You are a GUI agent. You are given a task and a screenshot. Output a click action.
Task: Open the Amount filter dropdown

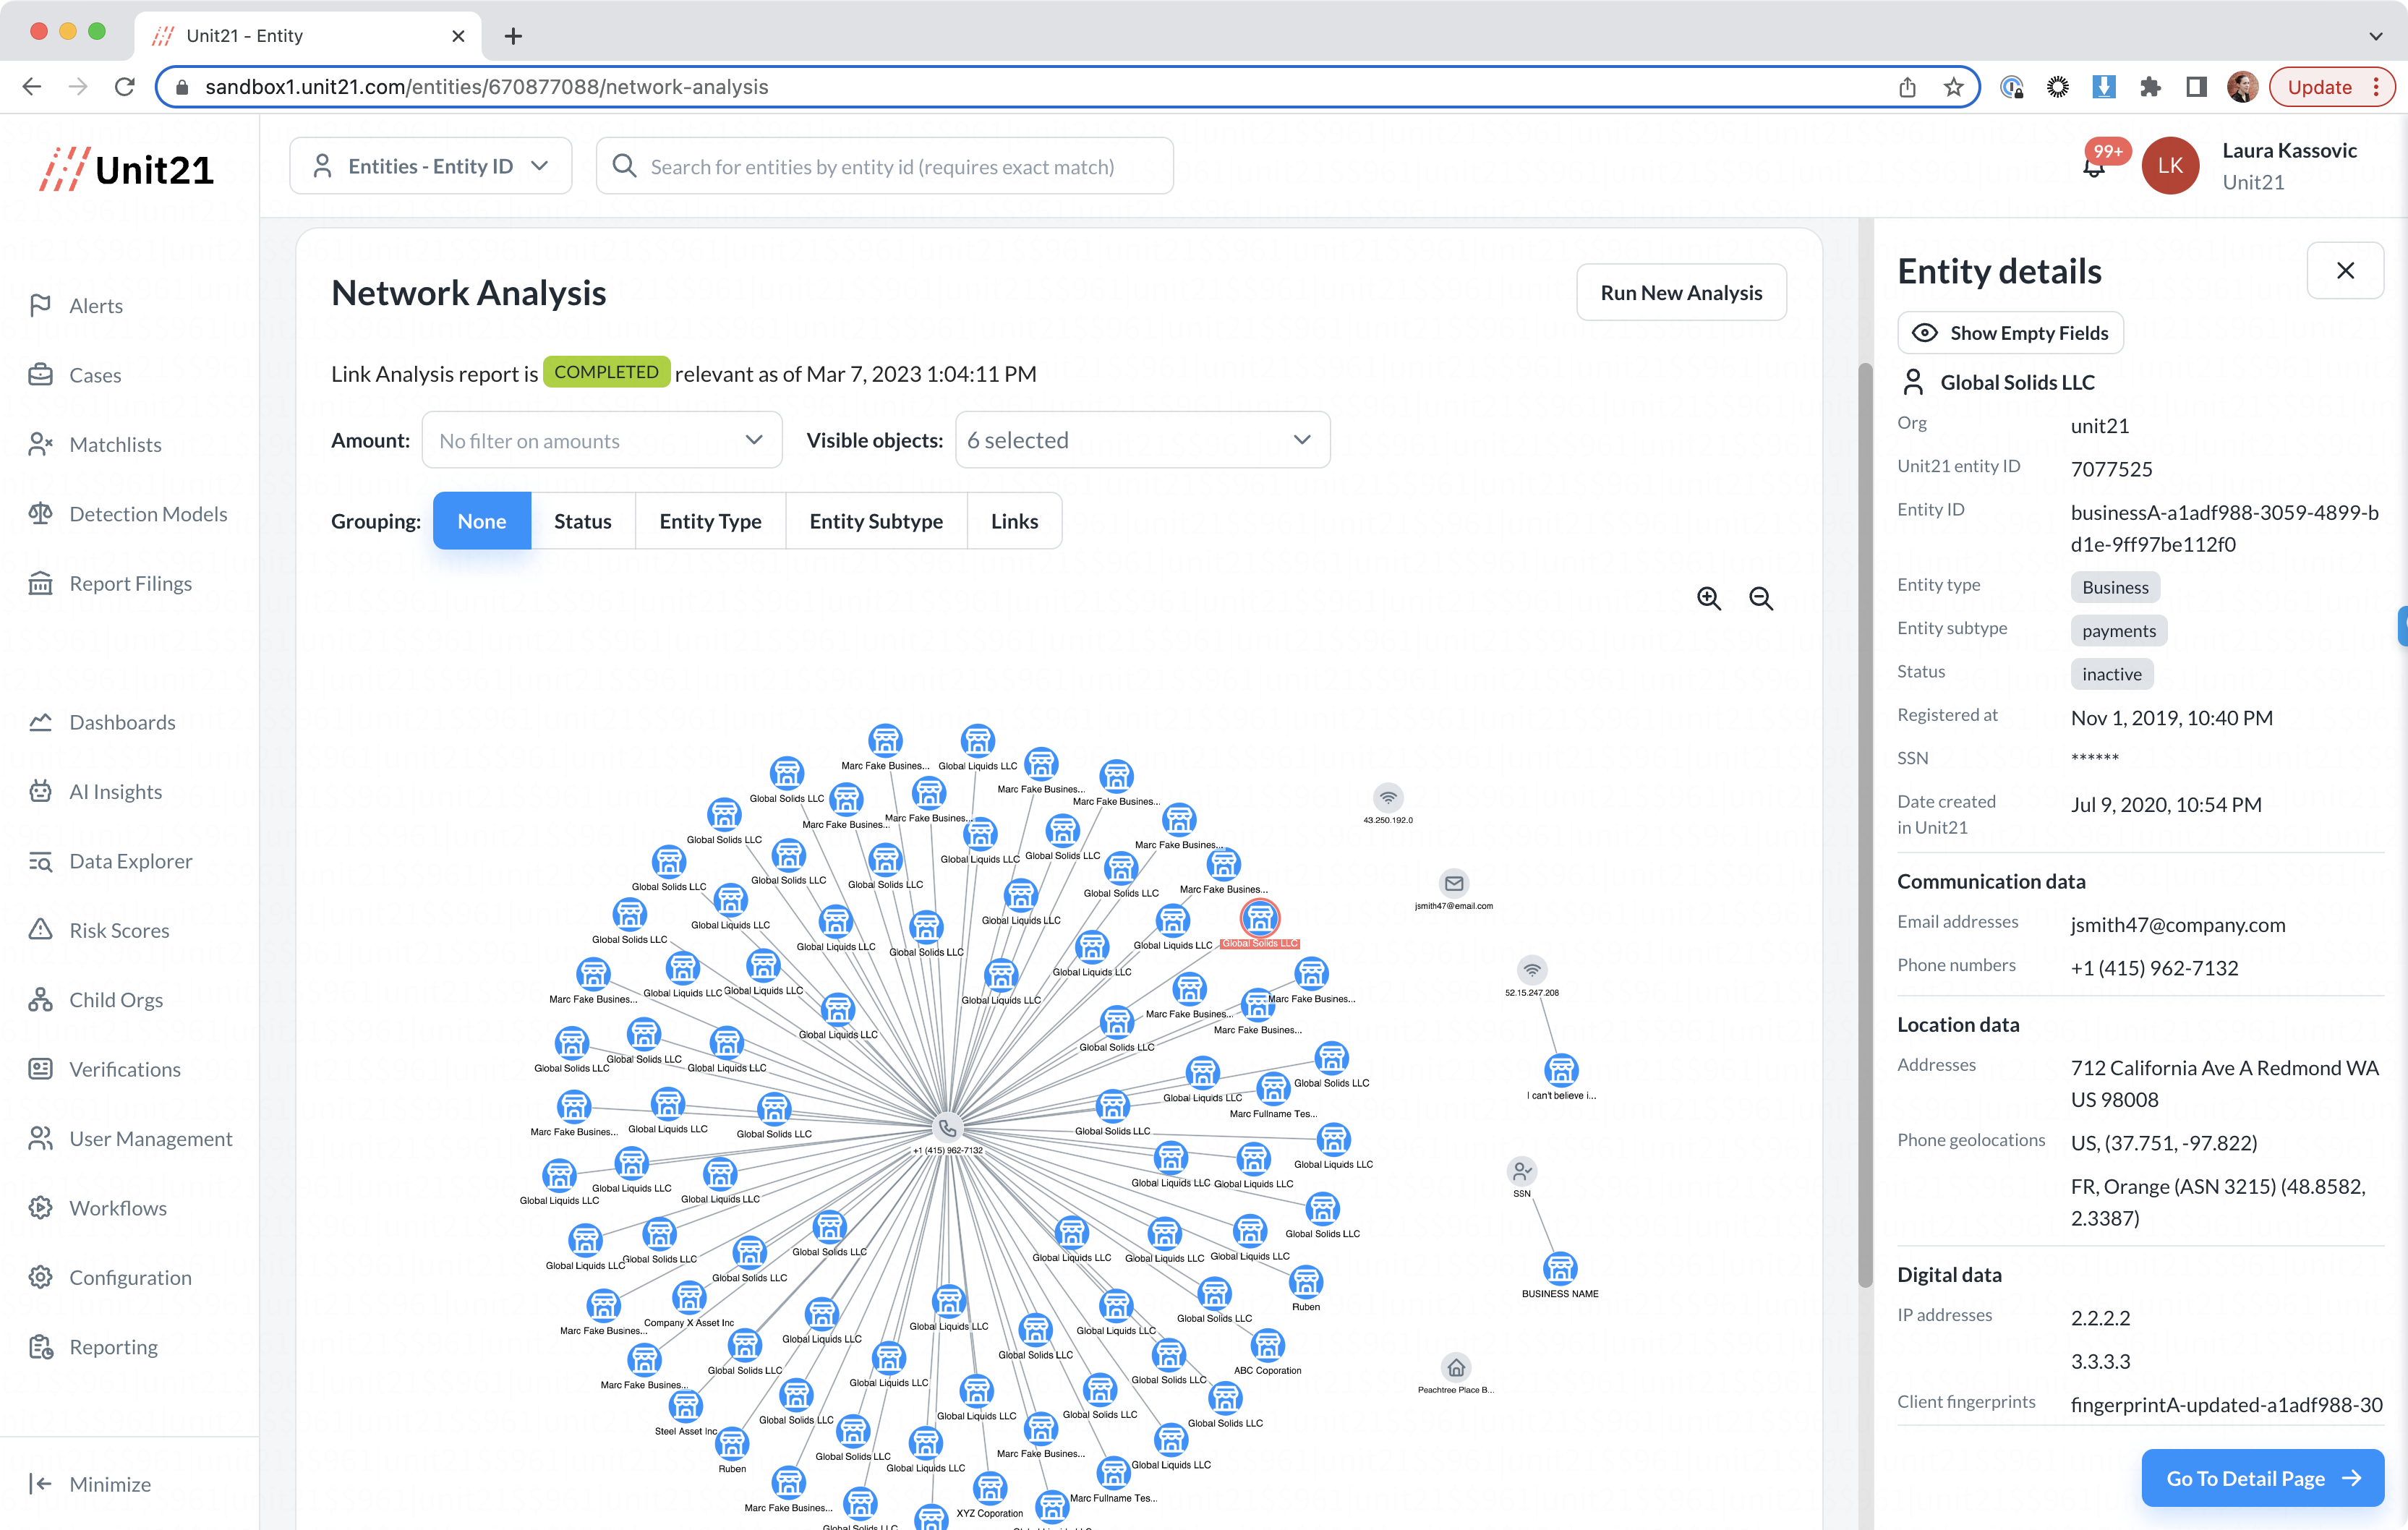coord(601,440)
